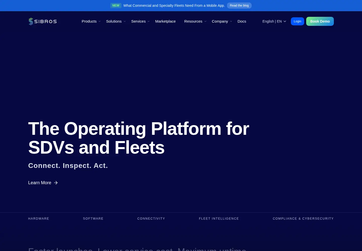This screenshot has height=251, width=362.
Task: Open the English | EN language selector
Action: 274,21
